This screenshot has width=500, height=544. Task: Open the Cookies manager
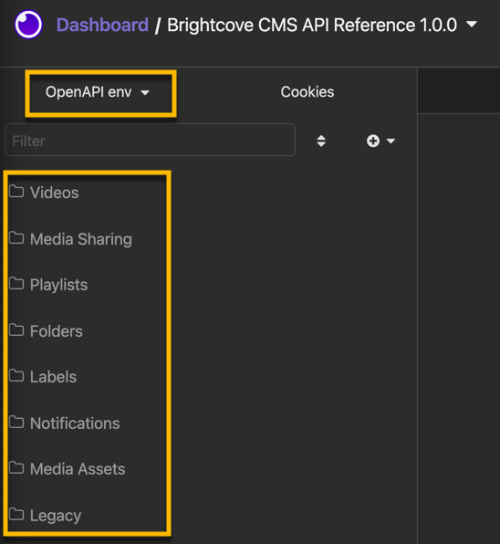click(x=307, y=92)
